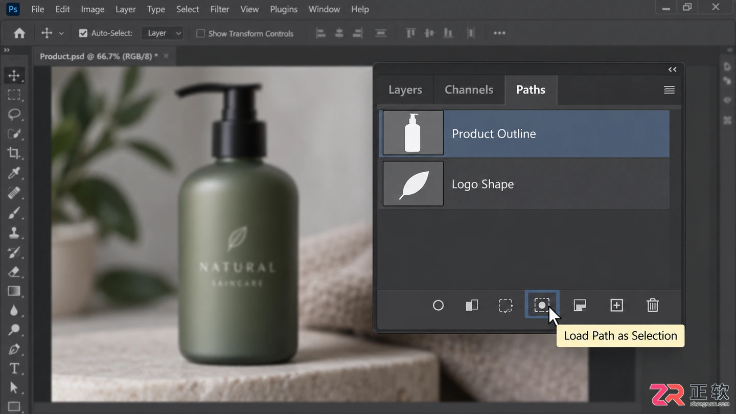Viewport: 736px width, 414px height.
Task: Click the hollow circle icon in Paths panel footer
Action: [x=438, y=305]
